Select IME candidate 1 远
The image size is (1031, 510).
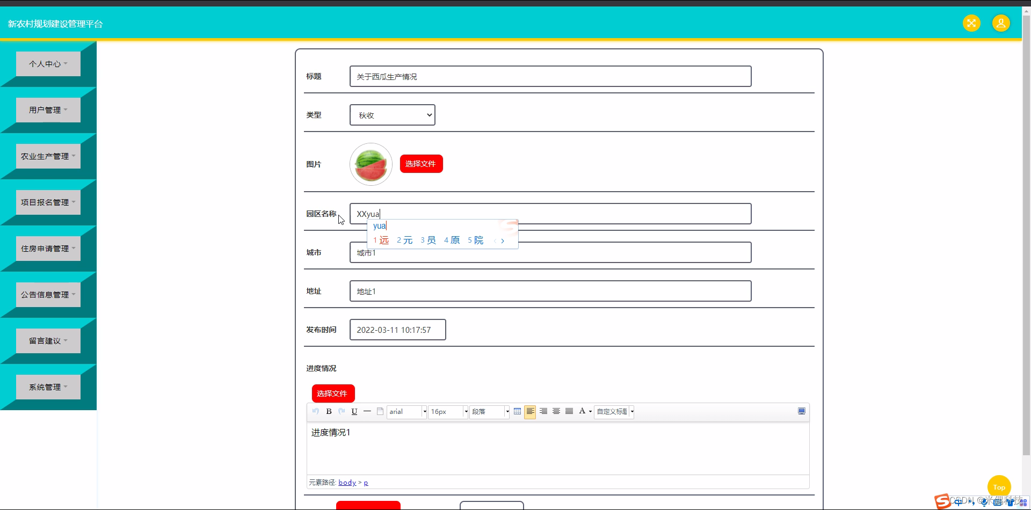pyautogui.click(x=381, y=240)
